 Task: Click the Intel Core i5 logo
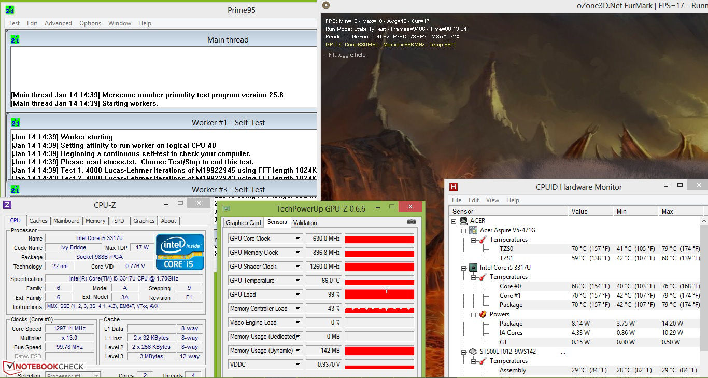[180, 252]
